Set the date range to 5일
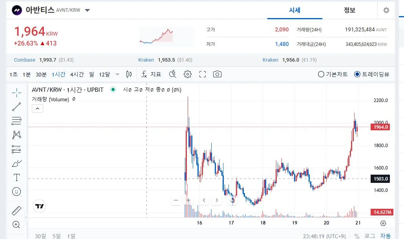The width and height of the screenshot is (404, 239). click(57, 236)
